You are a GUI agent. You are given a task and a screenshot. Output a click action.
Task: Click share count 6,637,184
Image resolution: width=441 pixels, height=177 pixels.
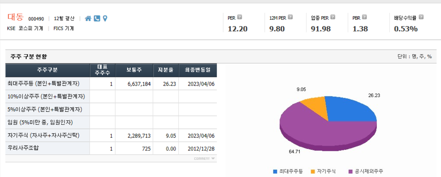[139, 84]
